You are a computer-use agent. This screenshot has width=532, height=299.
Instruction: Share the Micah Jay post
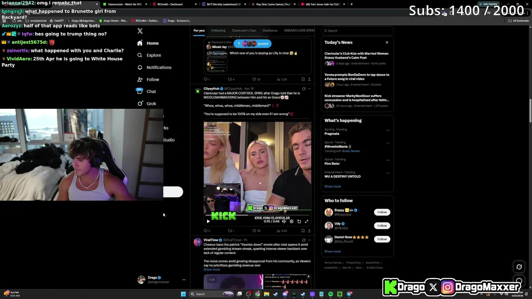[x=309, y=79]
